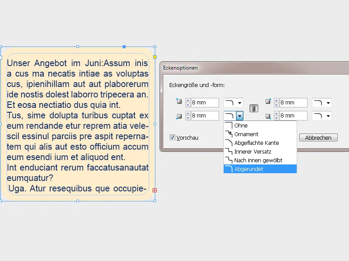Image resolution: width=349 pixels, height=261 pixels.
Task: Click the yellow live corners square on frame
Action: [x=155, y=57]
